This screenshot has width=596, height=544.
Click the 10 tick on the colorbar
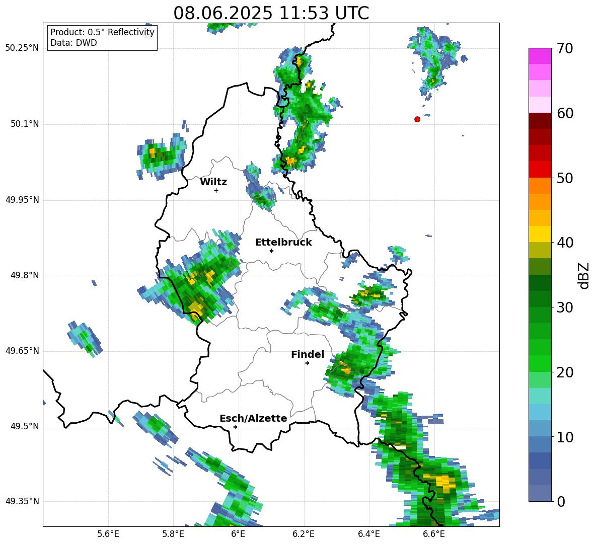pos(565,437)
